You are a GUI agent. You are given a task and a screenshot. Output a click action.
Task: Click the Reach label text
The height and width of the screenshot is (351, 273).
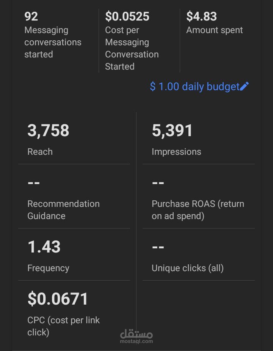(x=40, y=152)
